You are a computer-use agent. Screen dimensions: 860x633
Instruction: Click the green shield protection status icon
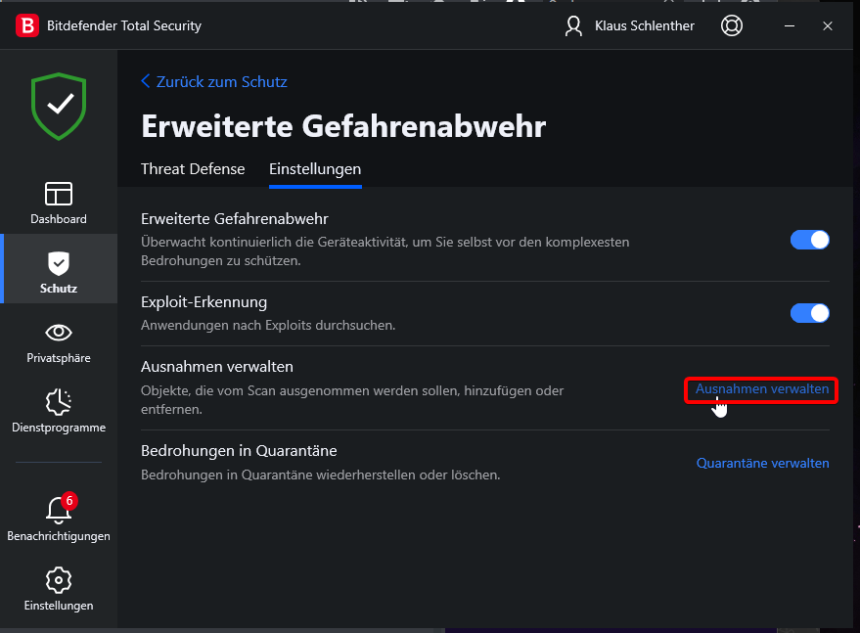point(59,105)
